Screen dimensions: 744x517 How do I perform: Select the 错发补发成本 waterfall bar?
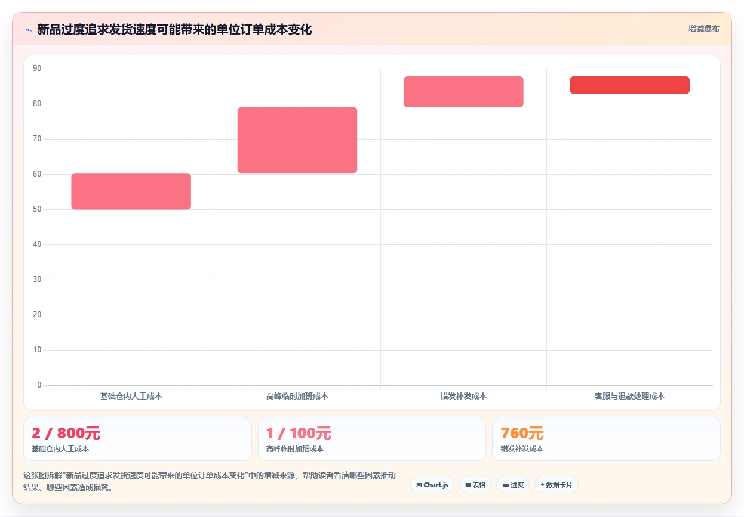click(x=463, y=92)
